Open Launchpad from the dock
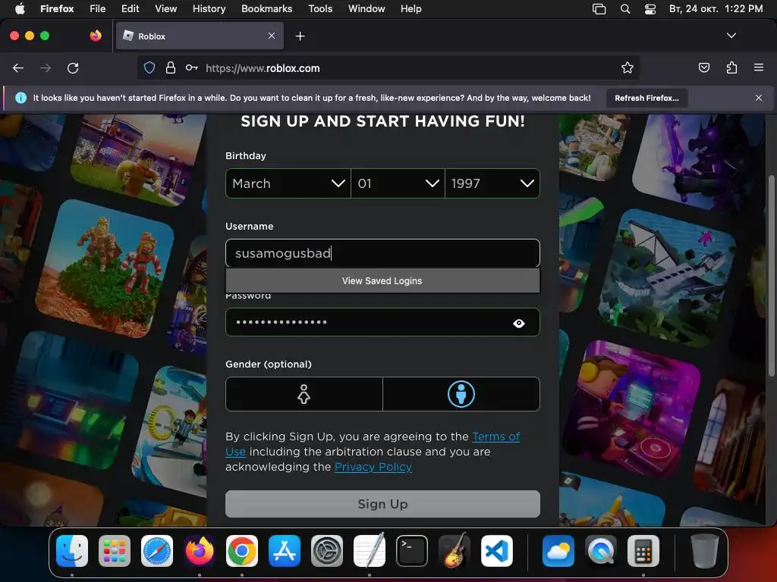 click(115, 551)
